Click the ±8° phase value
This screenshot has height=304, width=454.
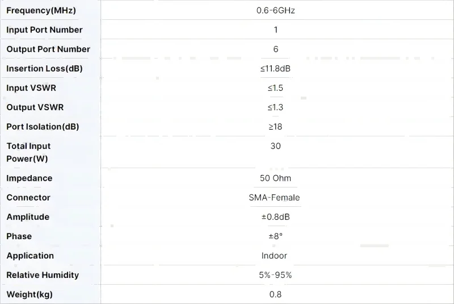[x=276, y=236]
